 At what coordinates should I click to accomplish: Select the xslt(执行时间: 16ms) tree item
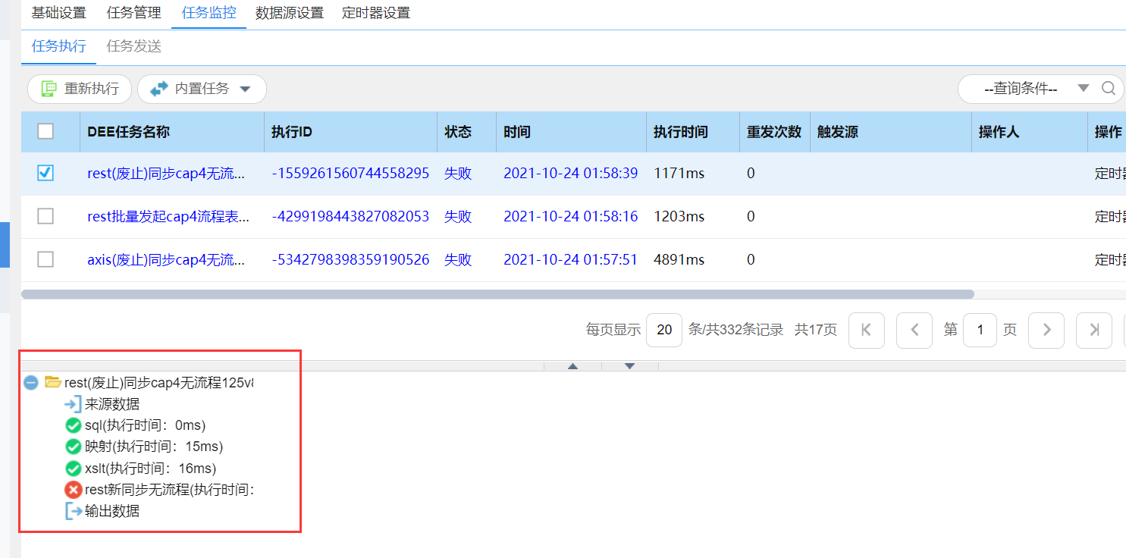pyautogui.click(x=151, y=468)
